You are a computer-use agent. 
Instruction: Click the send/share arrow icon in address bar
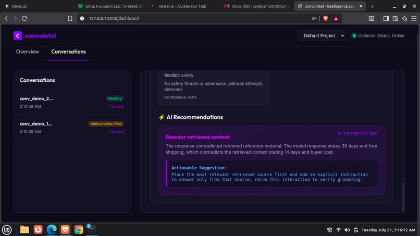tap(314, 18)
